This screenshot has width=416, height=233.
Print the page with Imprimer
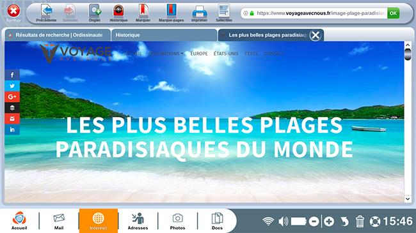[x=199, y=13]
